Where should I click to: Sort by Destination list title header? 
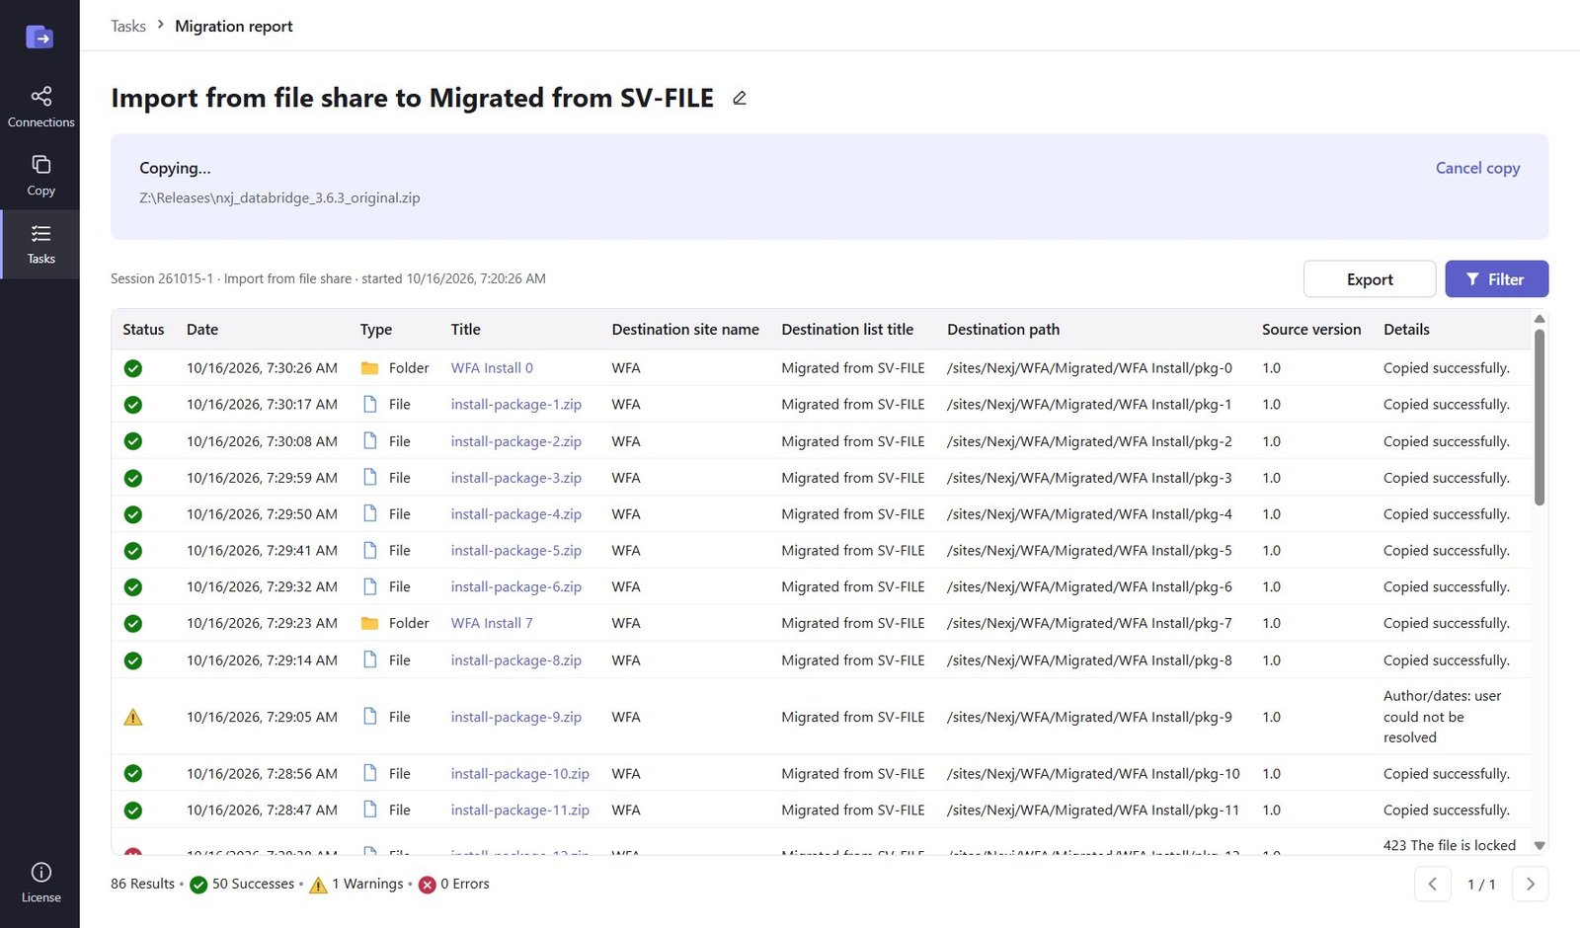click(847, 330)
